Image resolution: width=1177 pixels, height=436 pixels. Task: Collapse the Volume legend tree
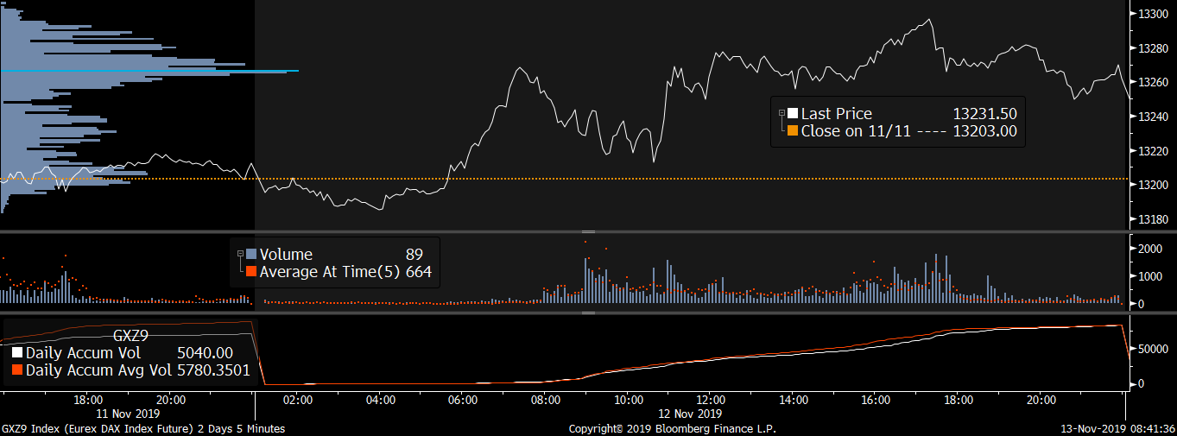[240, 254]
